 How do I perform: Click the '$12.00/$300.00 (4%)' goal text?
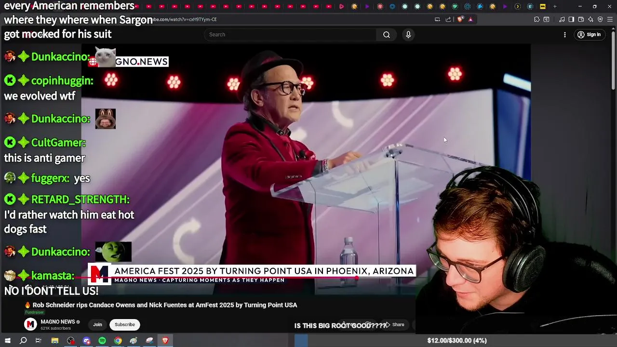pyautogui.click(x=457, y=341)
